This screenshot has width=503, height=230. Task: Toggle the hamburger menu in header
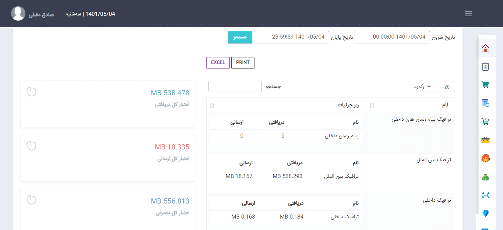468,14
